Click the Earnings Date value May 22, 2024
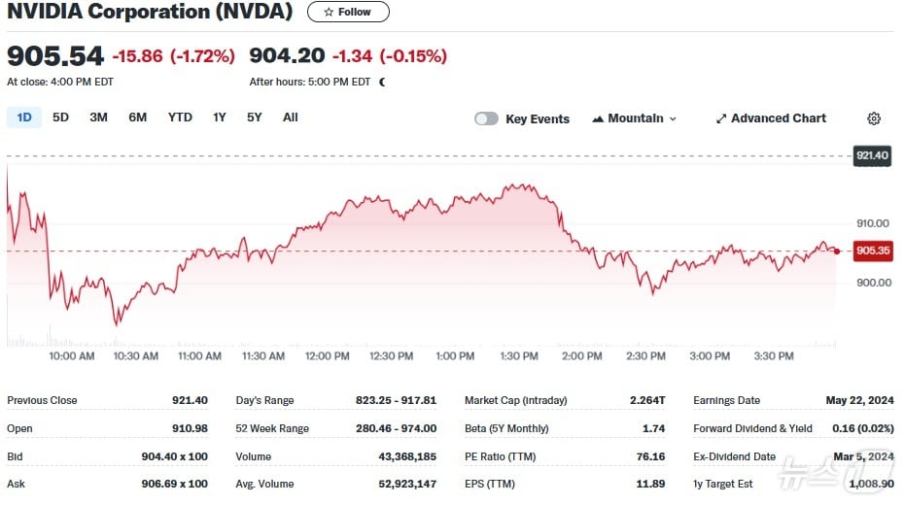The image size is (904, 505). click(865, 400)
